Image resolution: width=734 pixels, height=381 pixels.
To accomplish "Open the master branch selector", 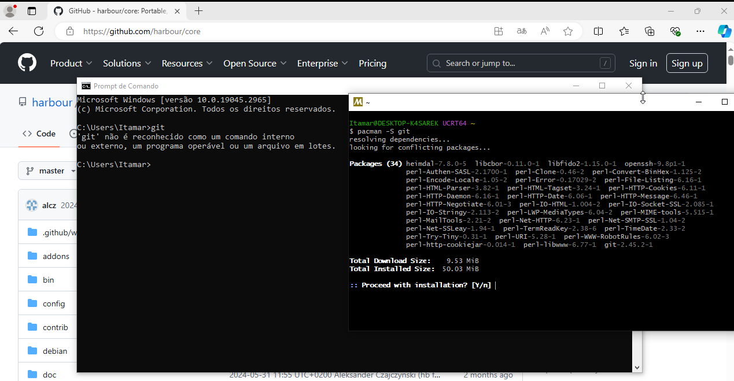I will (x=51, y=171).
